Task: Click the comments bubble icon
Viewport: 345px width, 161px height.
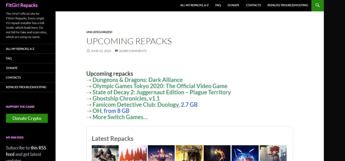Action: pos(116,51)
